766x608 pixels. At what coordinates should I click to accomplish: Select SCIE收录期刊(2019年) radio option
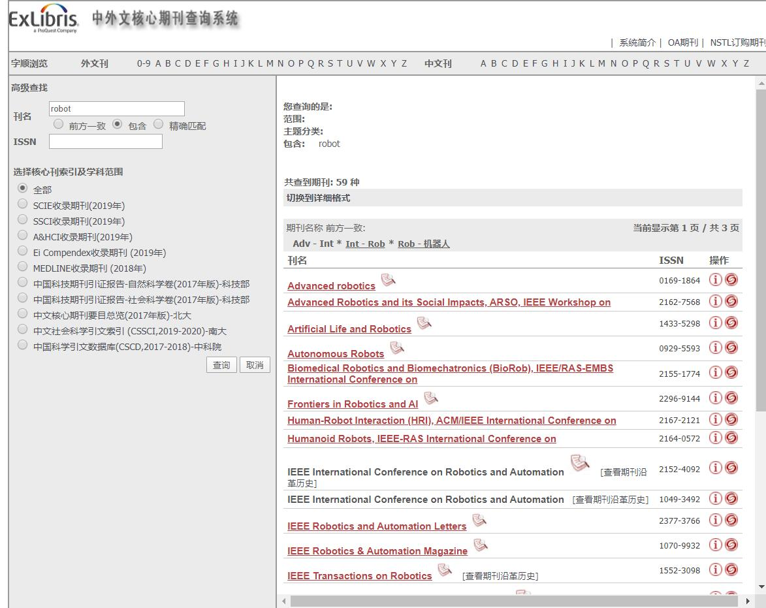[x=22, y=204]
